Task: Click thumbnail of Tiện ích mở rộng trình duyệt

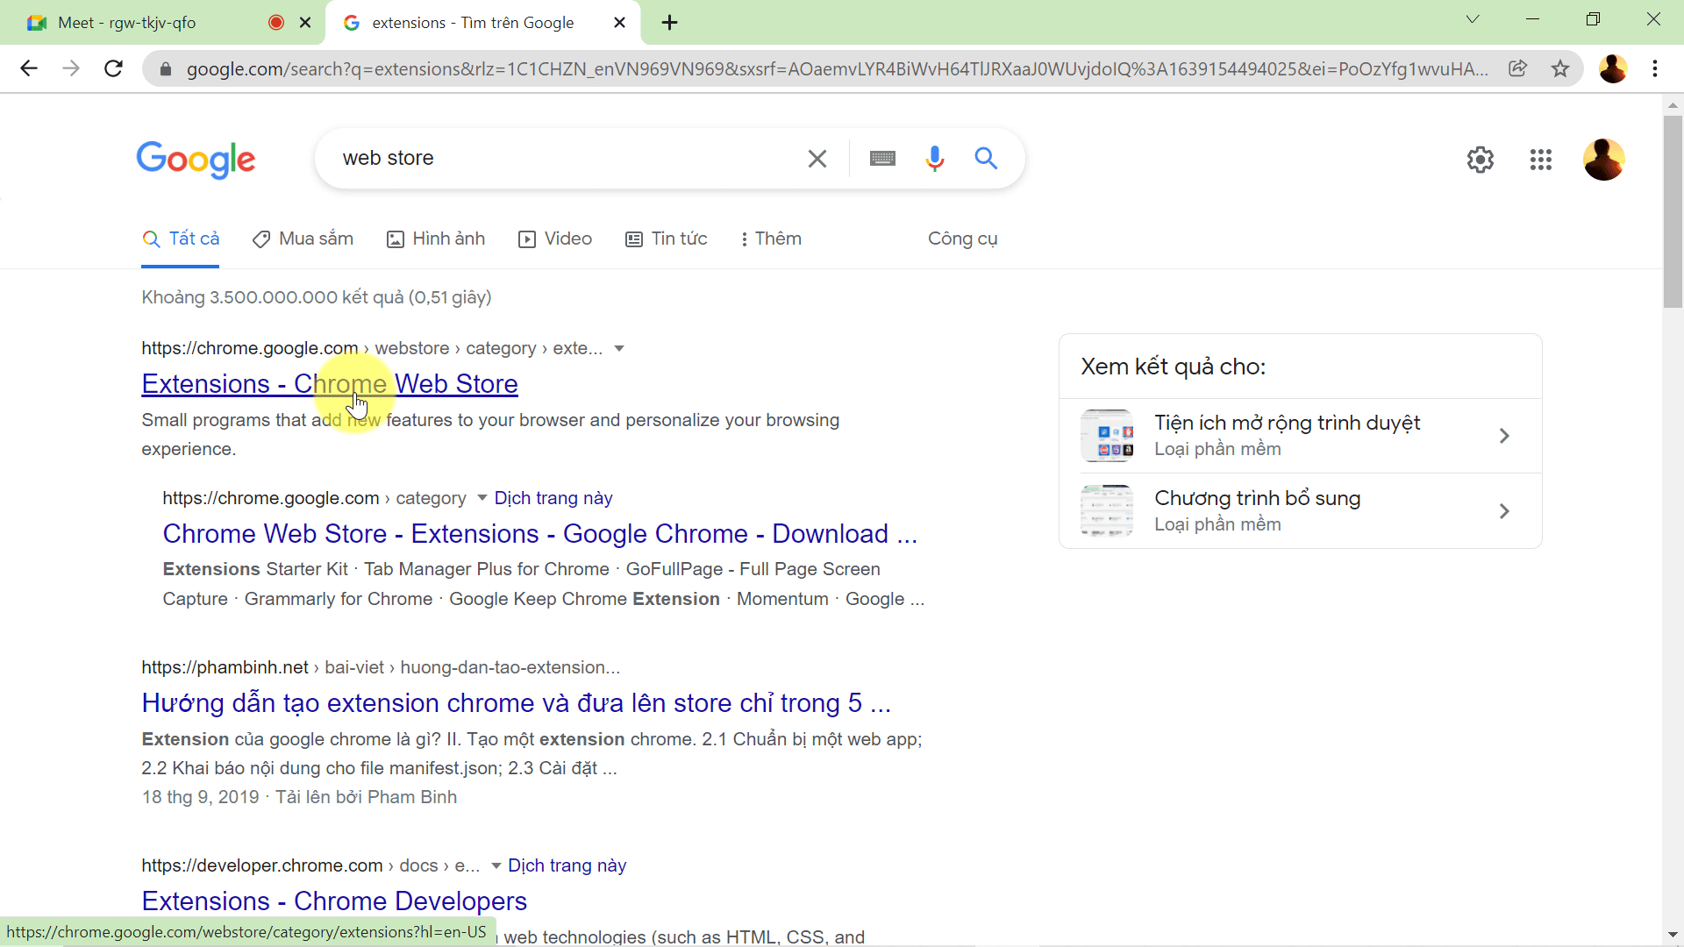Action: click(1107, 436)
